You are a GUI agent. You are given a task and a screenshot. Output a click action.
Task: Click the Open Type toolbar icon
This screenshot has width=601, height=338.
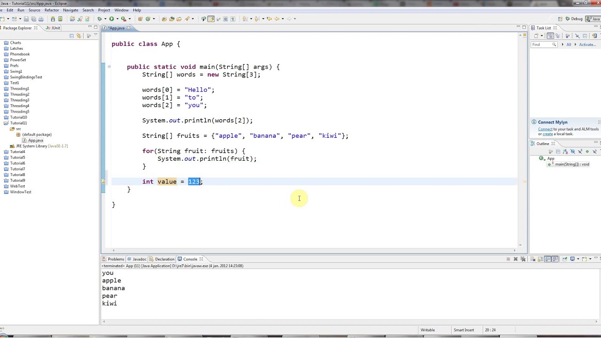(164, 19)
